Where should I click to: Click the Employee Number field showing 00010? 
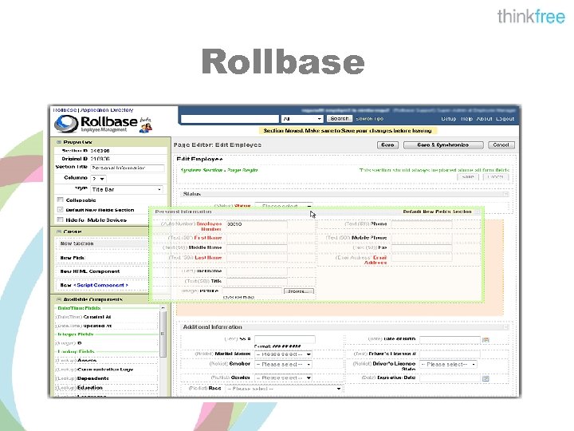pyautogui.click(x=257, y=224)
